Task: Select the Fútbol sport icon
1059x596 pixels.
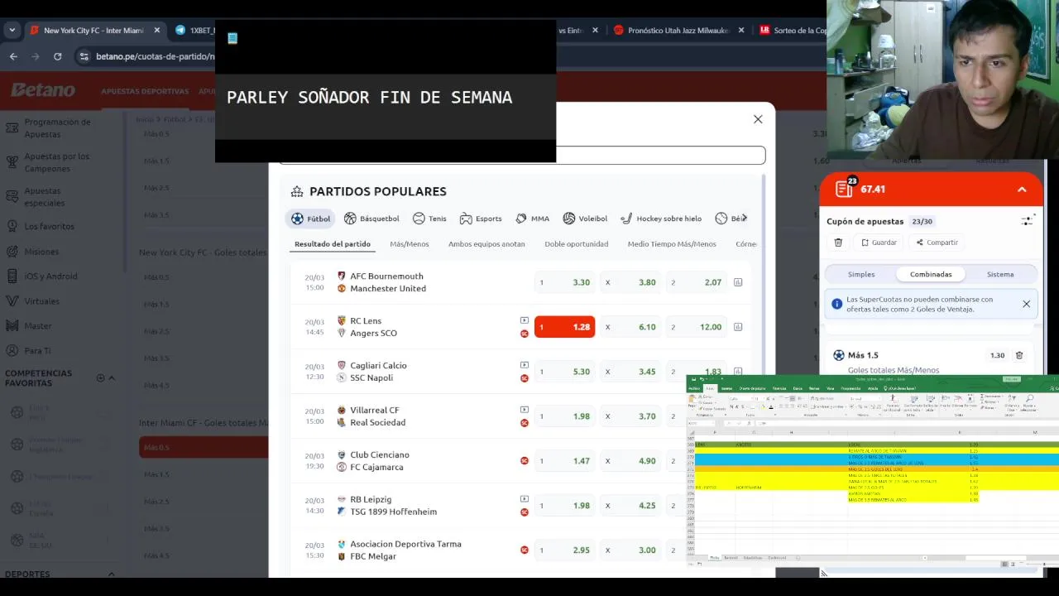Action: coord(310,219)
